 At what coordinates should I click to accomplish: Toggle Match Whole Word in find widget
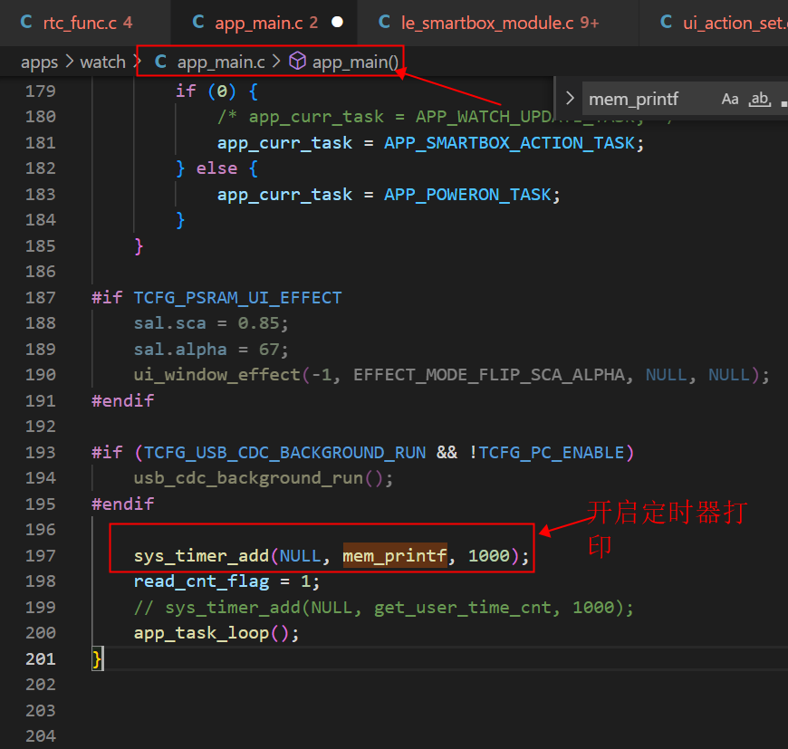click(x=759, y=99)
